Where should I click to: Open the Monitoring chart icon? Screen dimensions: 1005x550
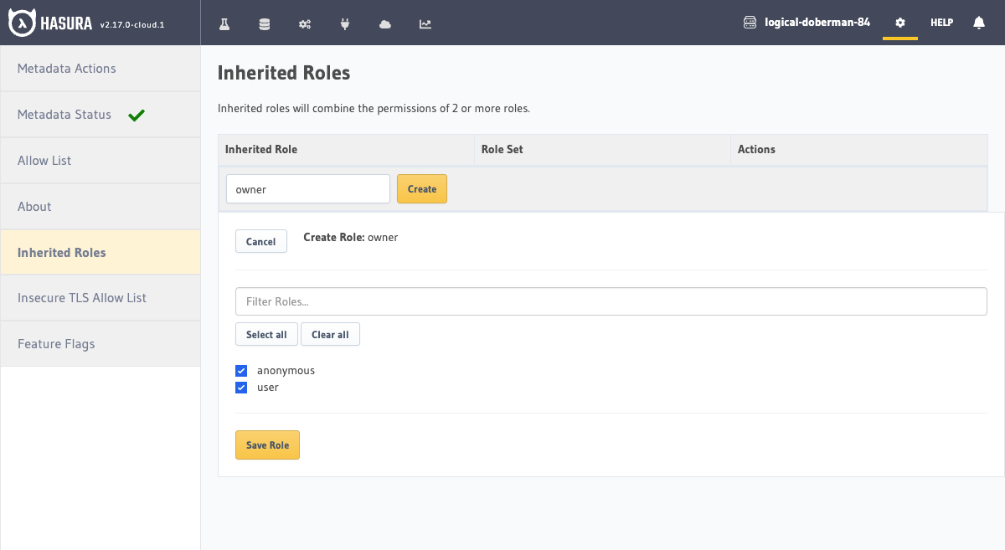[425, 23]
